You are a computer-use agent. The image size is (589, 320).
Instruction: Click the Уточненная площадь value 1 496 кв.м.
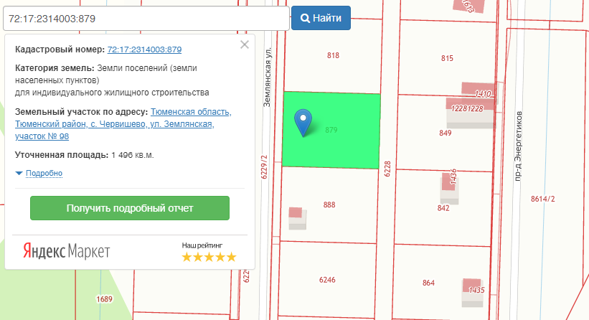point(133,155)
